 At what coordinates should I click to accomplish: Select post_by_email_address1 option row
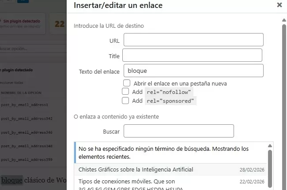[x=24, y=105]
